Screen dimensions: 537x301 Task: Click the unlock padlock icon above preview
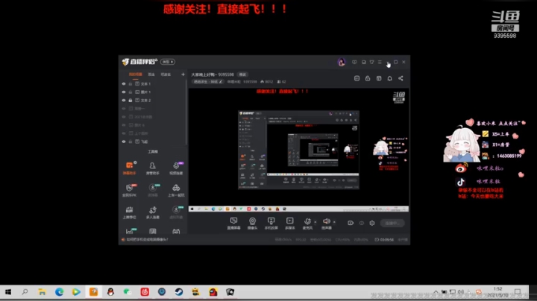point(368,78)
